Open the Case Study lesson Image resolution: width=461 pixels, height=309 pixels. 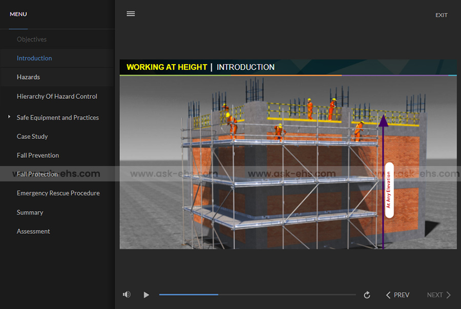[32, 137]
